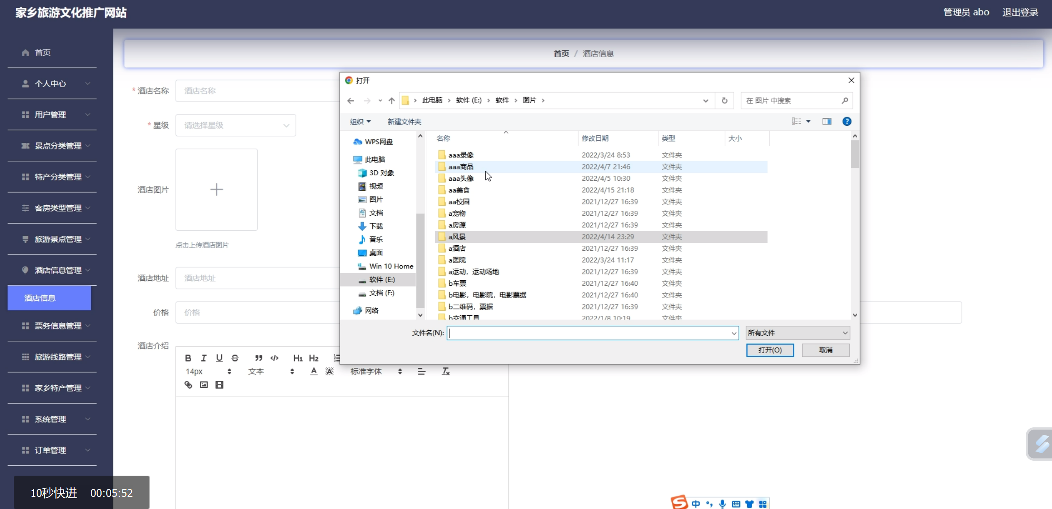This screenshot has width=1052, height=509.
Task: Open the 请选择星级 star level dropdown
Action: tap(236, 125)
